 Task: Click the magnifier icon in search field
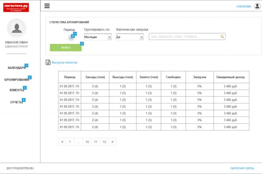coord(222,36)
